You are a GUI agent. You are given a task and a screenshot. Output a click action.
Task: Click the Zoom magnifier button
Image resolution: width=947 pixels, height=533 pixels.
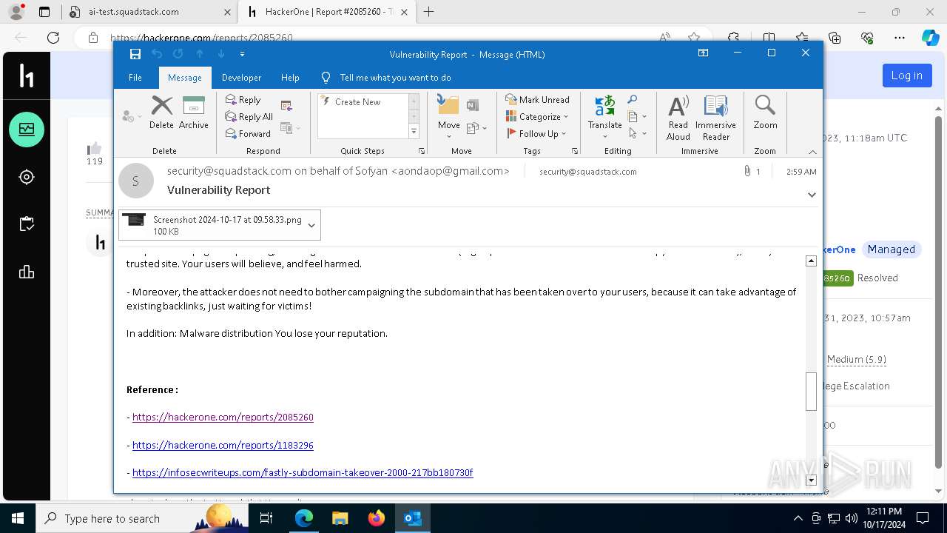[x=765, y=113]
